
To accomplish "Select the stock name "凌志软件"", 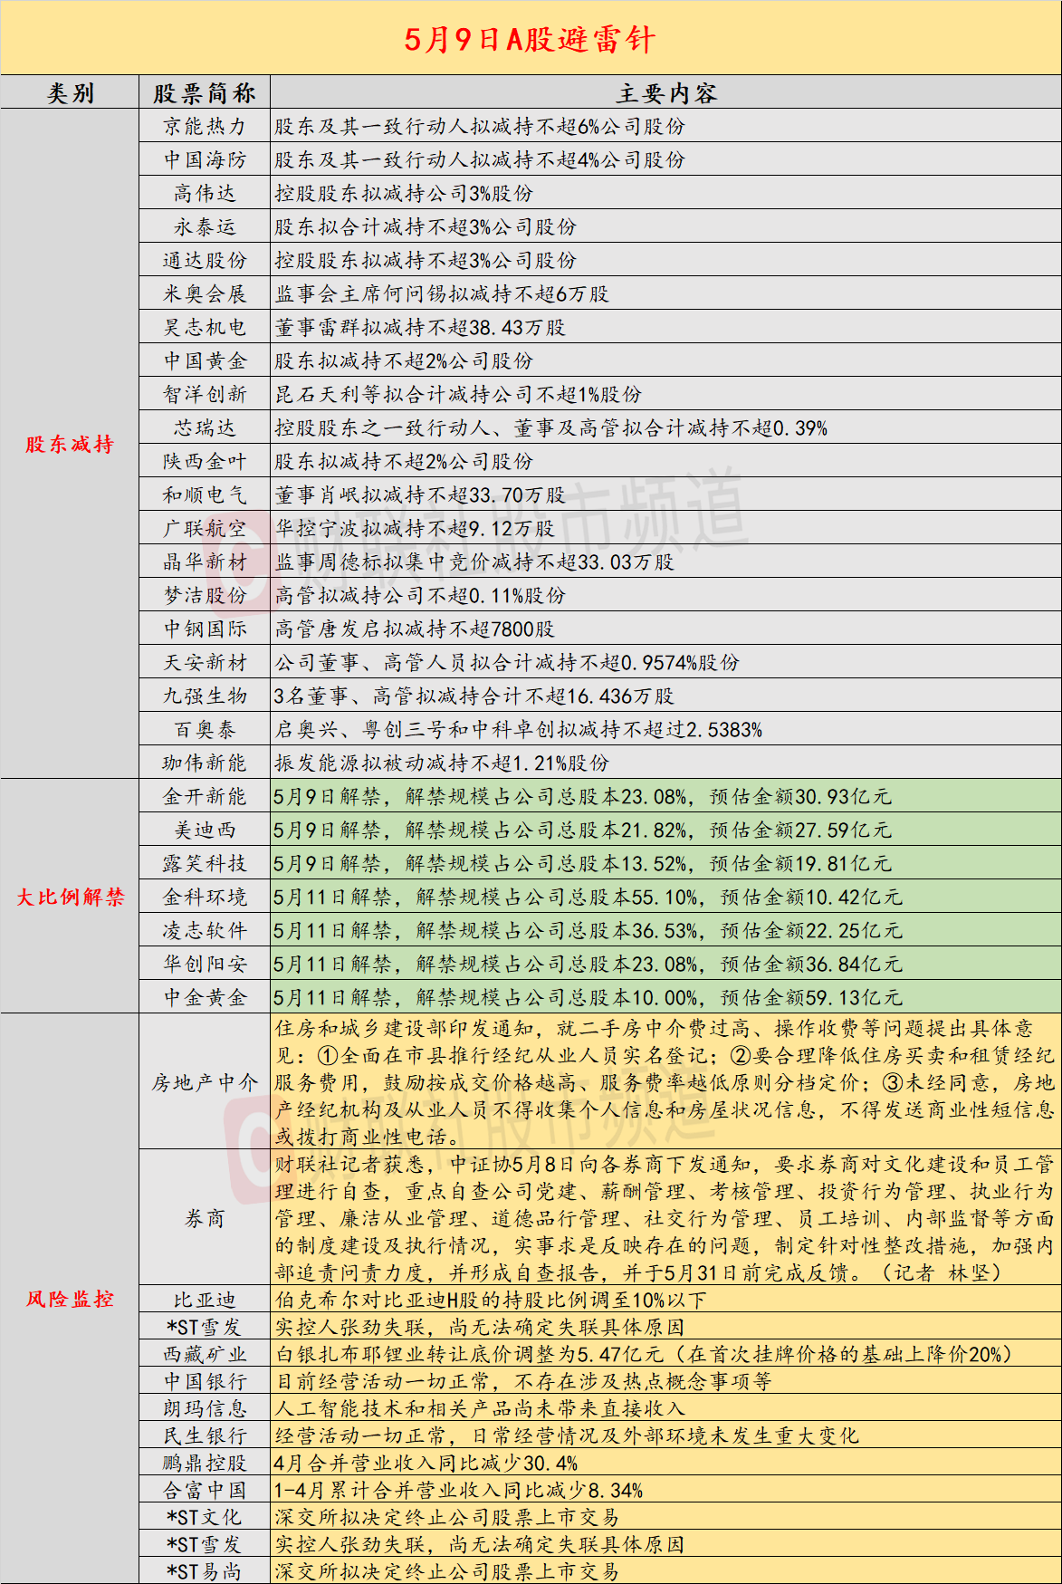I will coord(205,930).
